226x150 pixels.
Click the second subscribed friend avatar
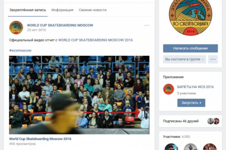[217, 121]
